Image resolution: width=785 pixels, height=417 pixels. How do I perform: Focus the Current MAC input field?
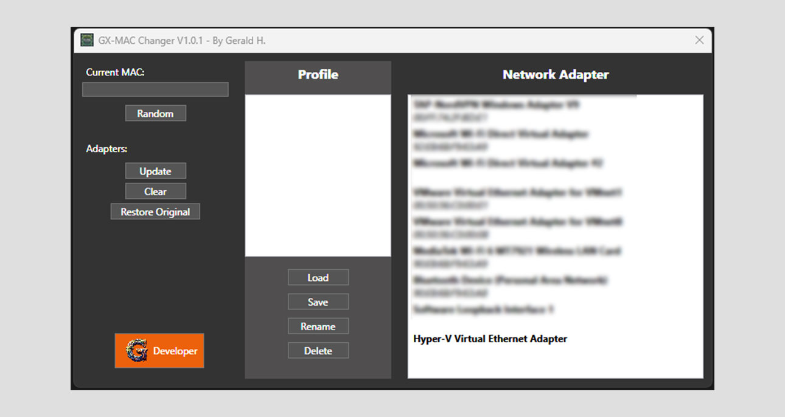[155, 90]
